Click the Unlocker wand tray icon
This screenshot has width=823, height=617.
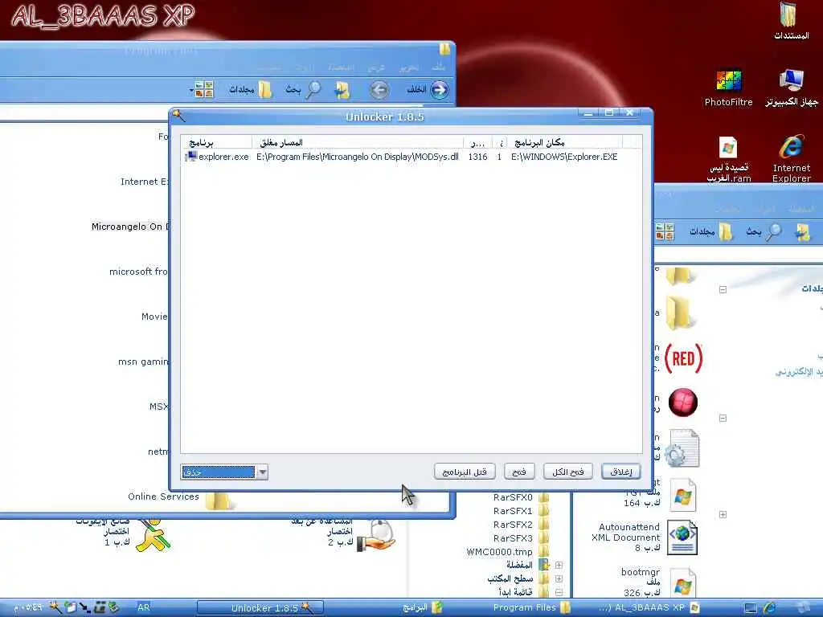pos(55,607)
